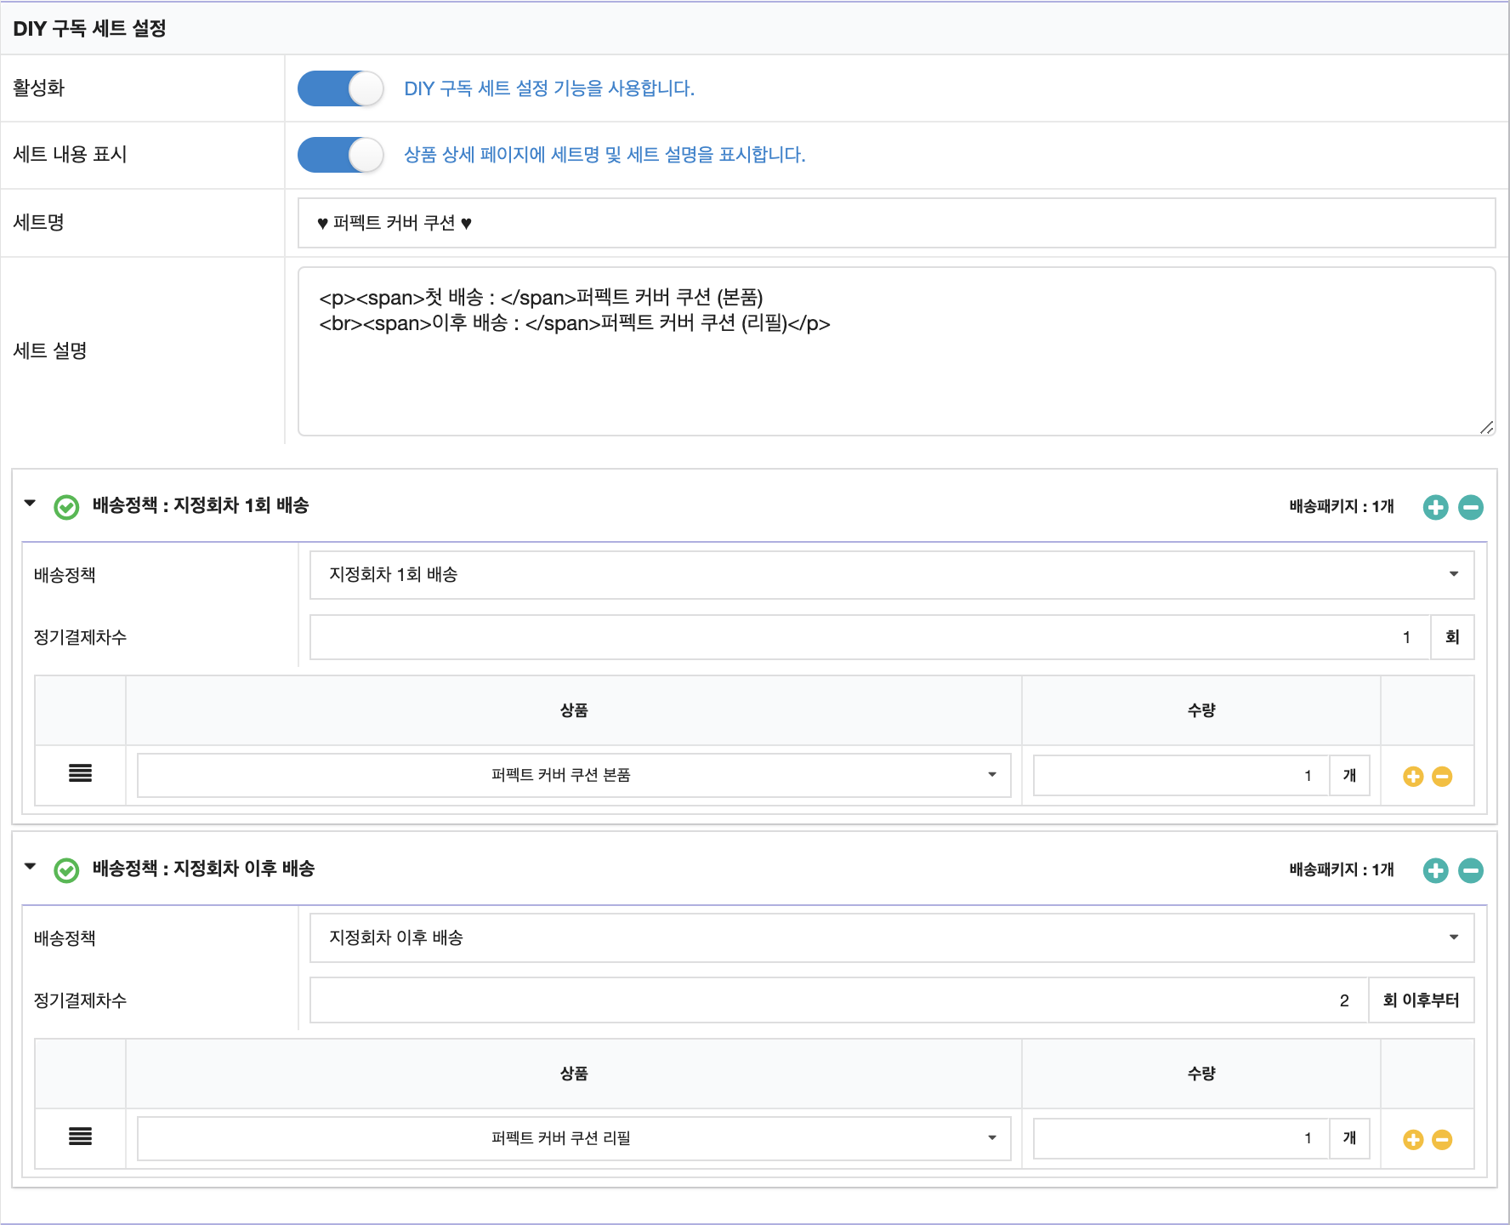
Task: Click green check icon for 지정회차 1회 배송
Action: click(x=66, y=507)
